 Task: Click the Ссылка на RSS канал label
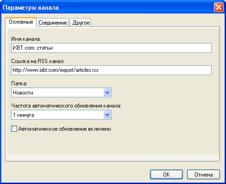click(38, 61)
